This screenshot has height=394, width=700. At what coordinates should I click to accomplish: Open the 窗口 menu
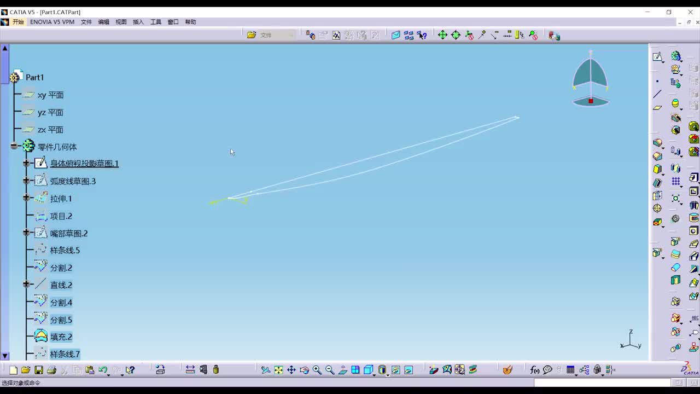(173, 22)
